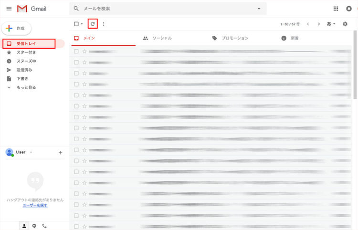358x230 pixels.
Task: Click the refresh inbox icon
Action: [93, 24]
